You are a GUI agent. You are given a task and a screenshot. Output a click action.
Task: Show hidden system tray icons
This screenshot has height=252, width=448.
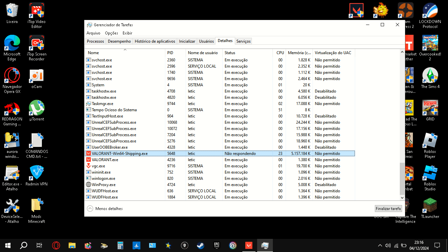(x=380, y=245)
